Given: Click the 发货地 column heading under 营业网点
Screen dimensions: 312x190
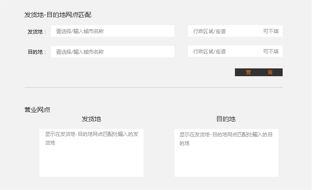Looking at the screenshot, I should tap(91, 119).
